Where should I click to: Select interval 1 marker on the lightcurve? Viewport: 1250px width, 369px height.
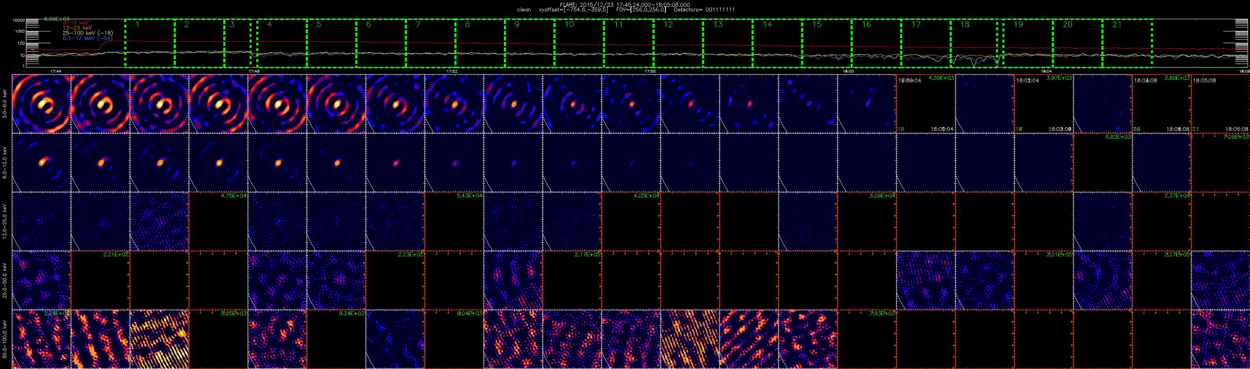tap(137, 24)
